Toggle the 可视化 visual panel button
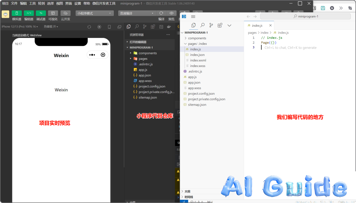356x203 pixels. [x=53, y=13]
